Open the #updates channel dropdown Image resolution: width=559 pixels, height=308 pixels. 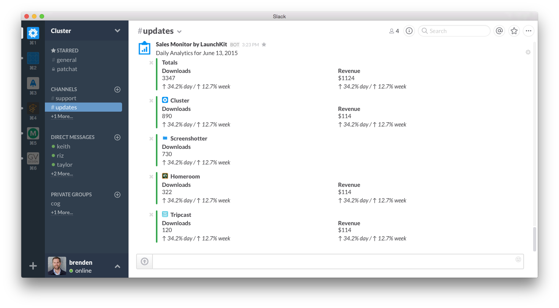(179, 32)
